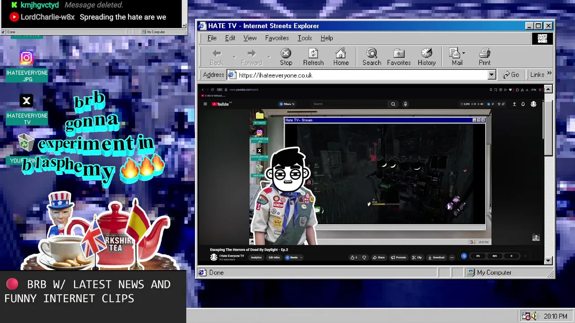Open the Recycle Bin desktop icon
Screen dimensions: 575x323
(26, 143)
